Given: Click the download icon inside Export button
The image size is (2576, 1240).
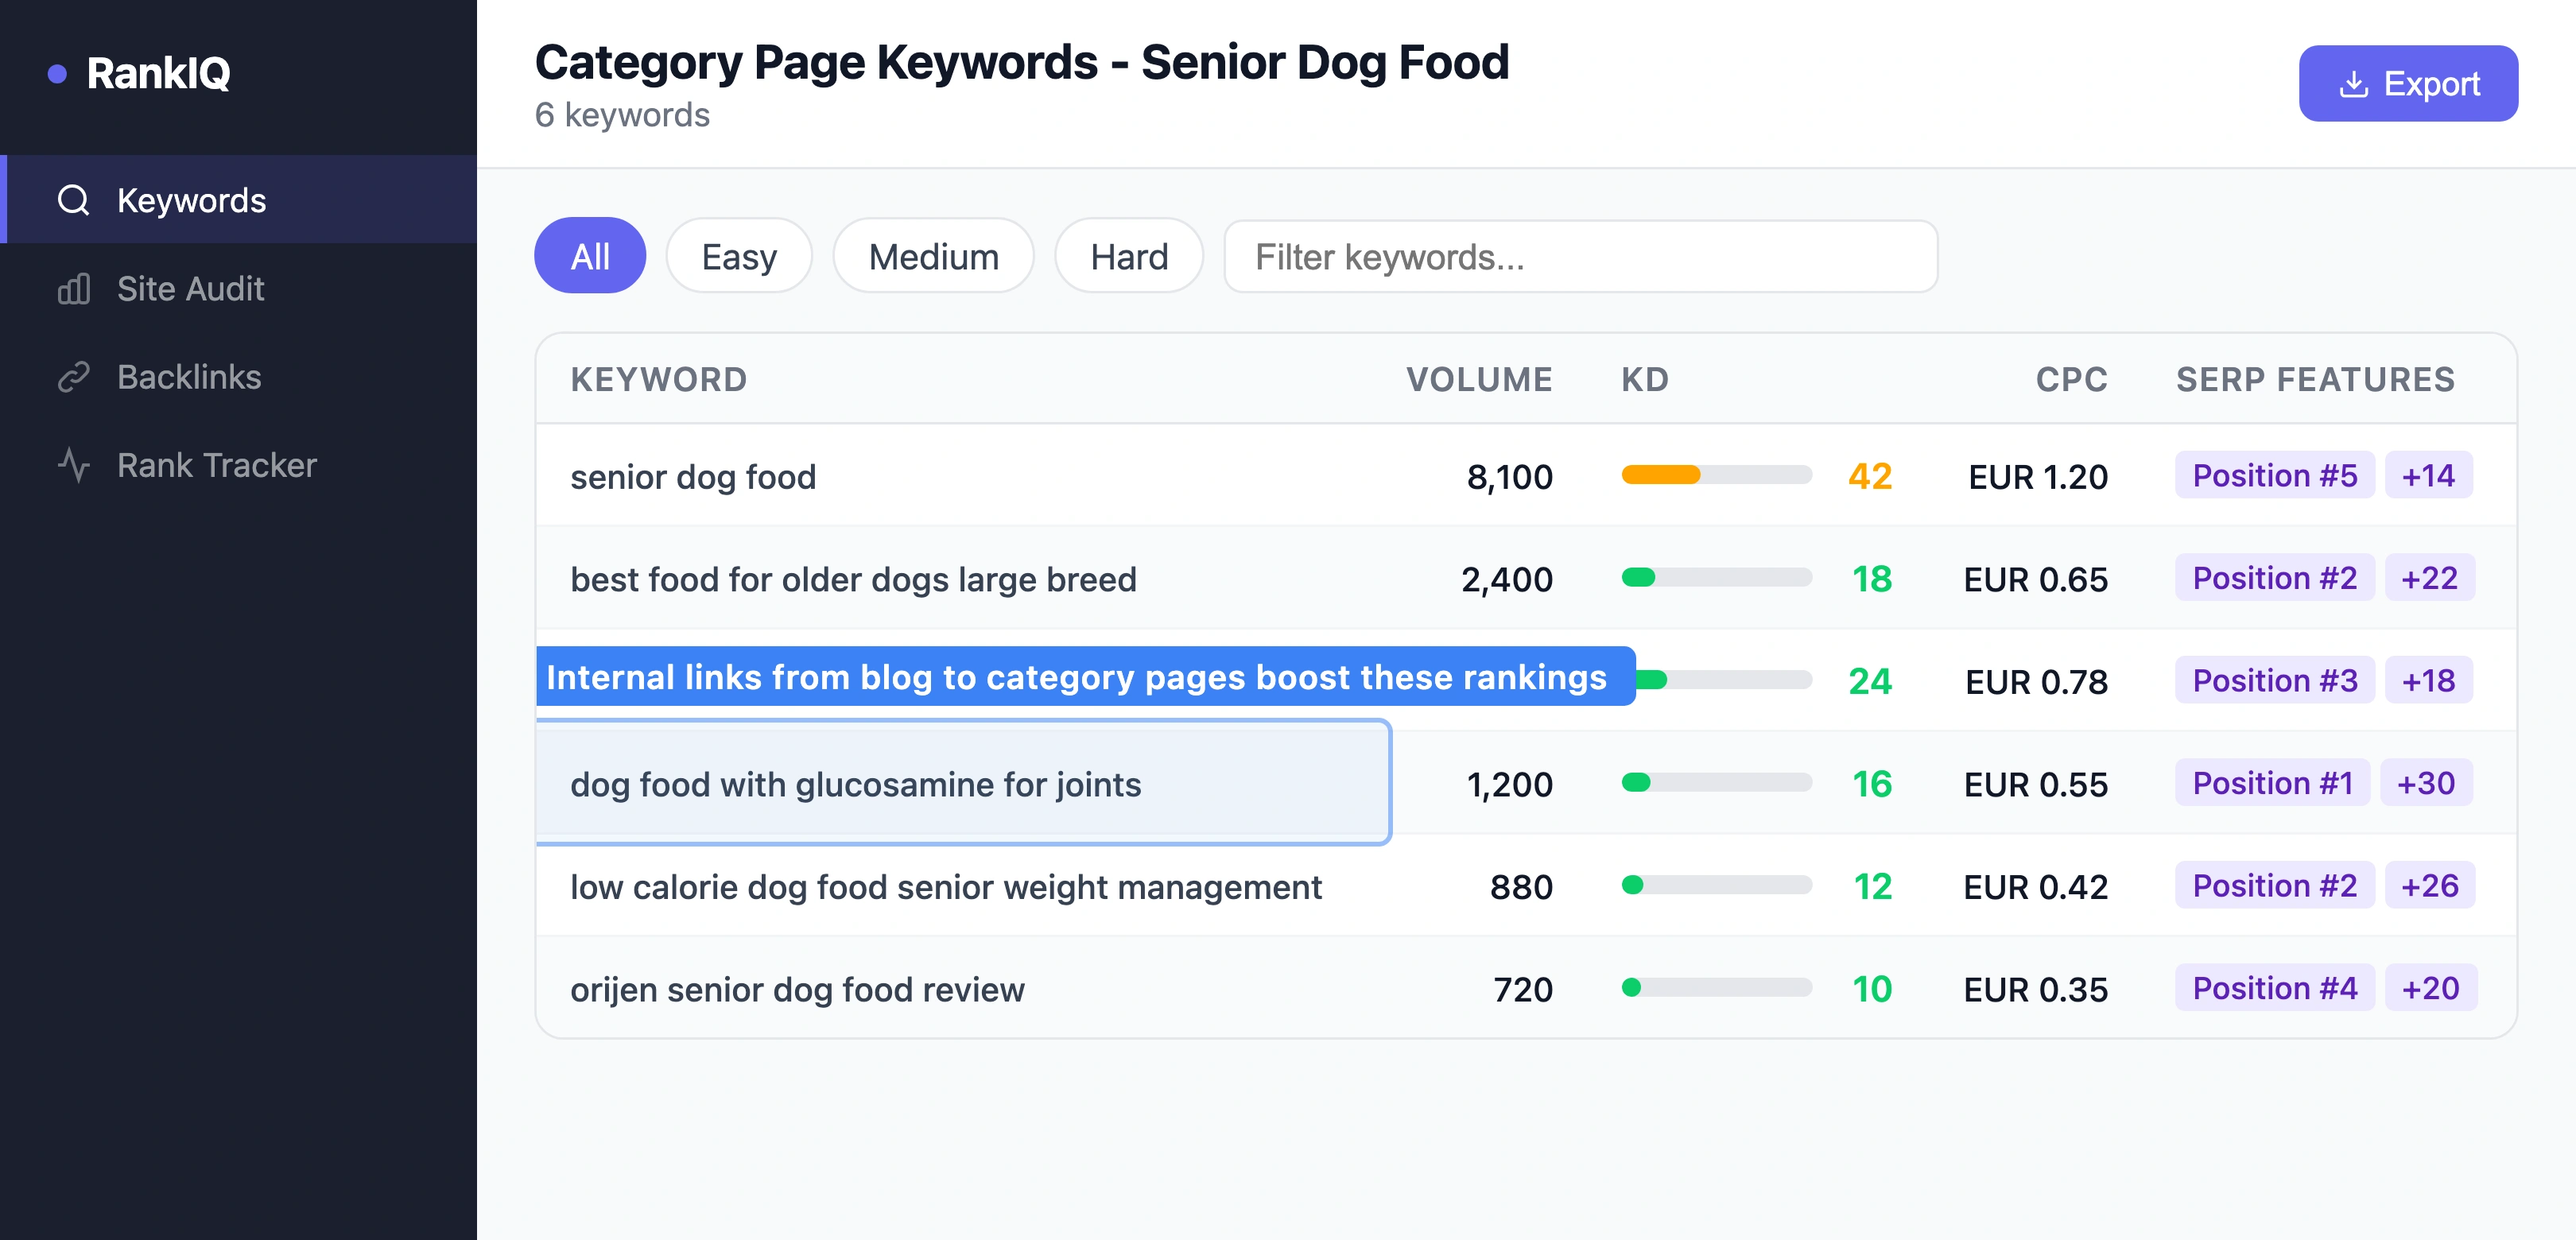Looking at the screenshot, I should click(2355, 84).
